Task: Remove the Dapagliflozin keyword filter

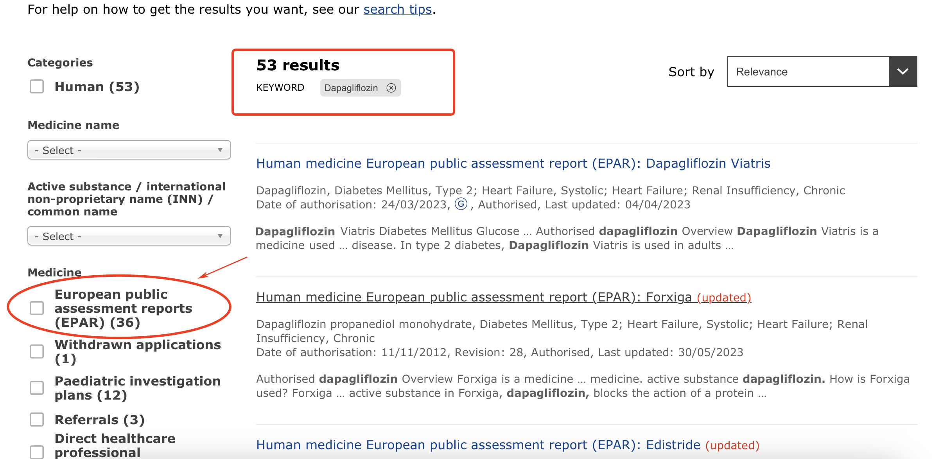Action: click(391, 88)
